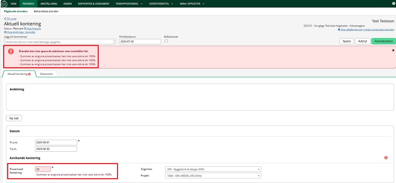Switch to the Dokument tab
The image size is (396, 183).
tap(46, 74)
